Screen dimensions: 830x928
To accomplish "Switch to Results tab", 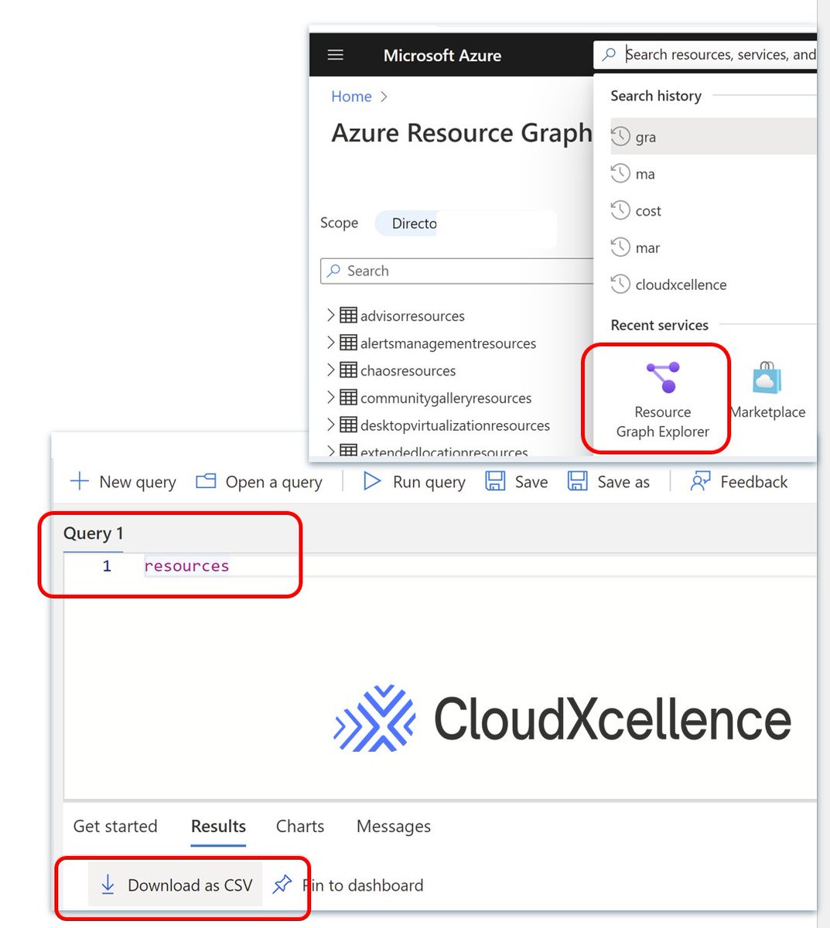I will (x=218, y=826).
